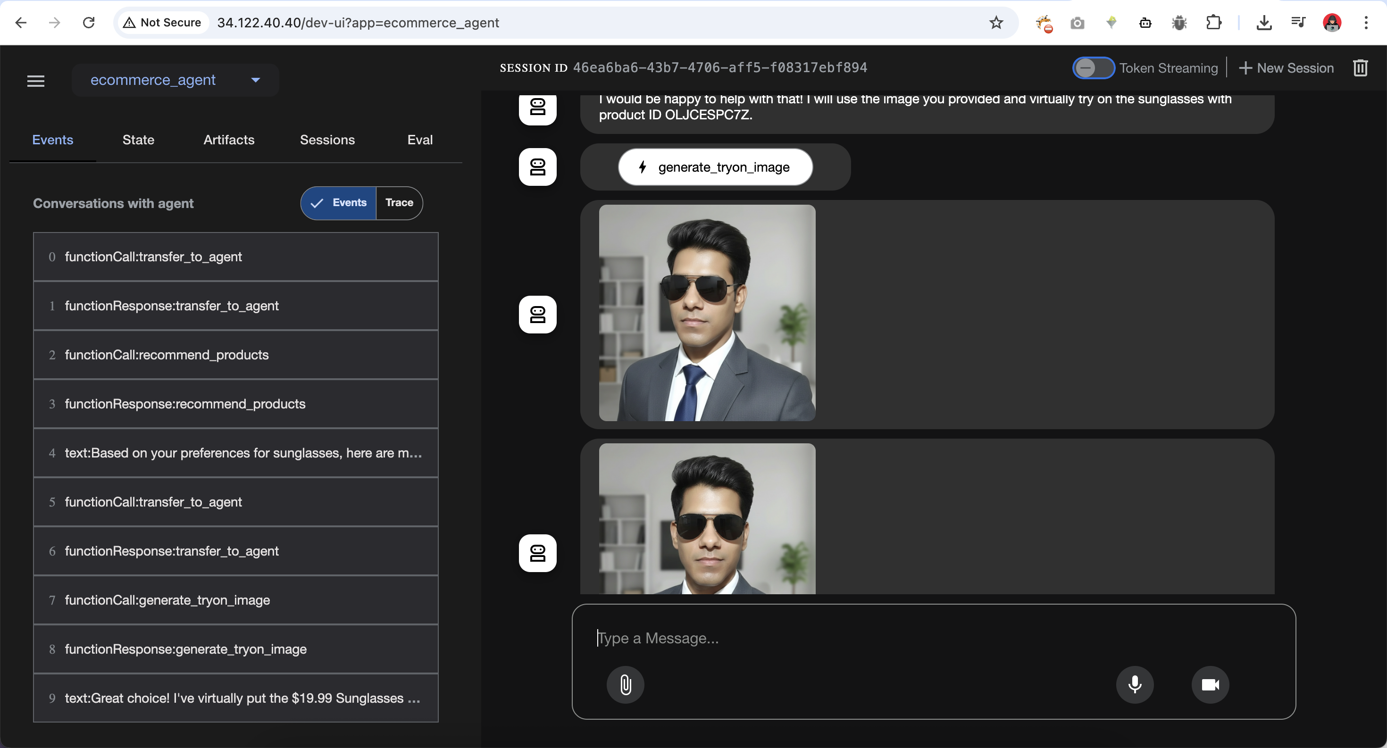Screen dimensions: 1387x748
Task: Click the New Session button
Action: point(1287,68)
